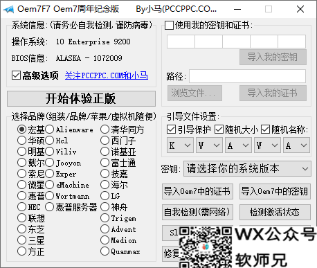
Task: Select the 东芝 radio button
Action: (x=21, y=229)
